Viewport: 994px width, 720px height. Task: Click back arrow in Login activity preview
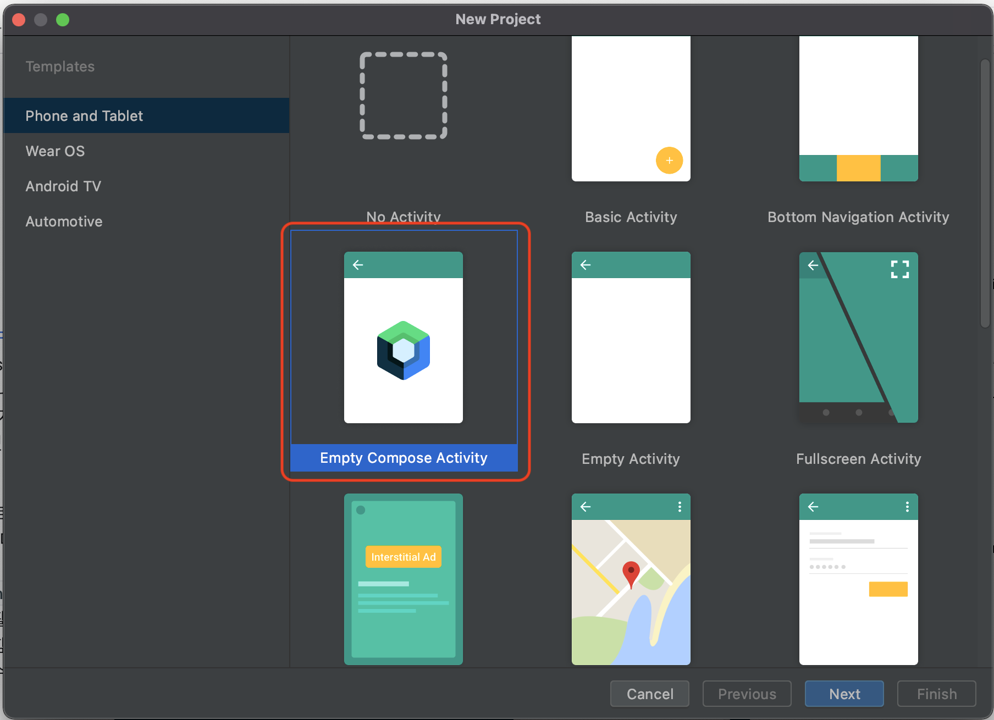point(813,507)
